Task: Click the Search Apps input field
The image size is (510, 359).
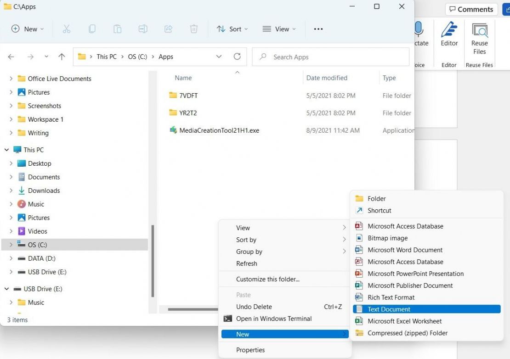Action: [x=330, y=57]
